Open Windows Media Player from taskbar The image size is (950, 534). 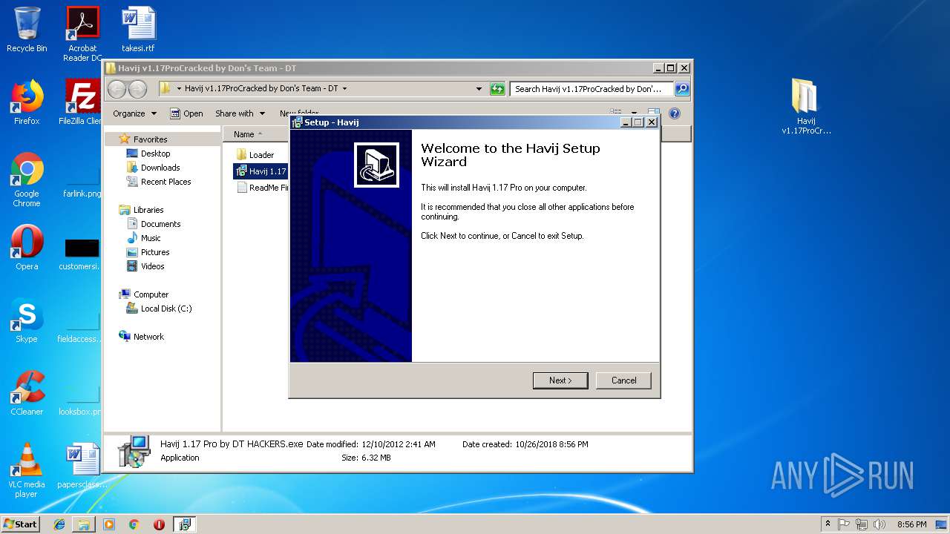109,524
